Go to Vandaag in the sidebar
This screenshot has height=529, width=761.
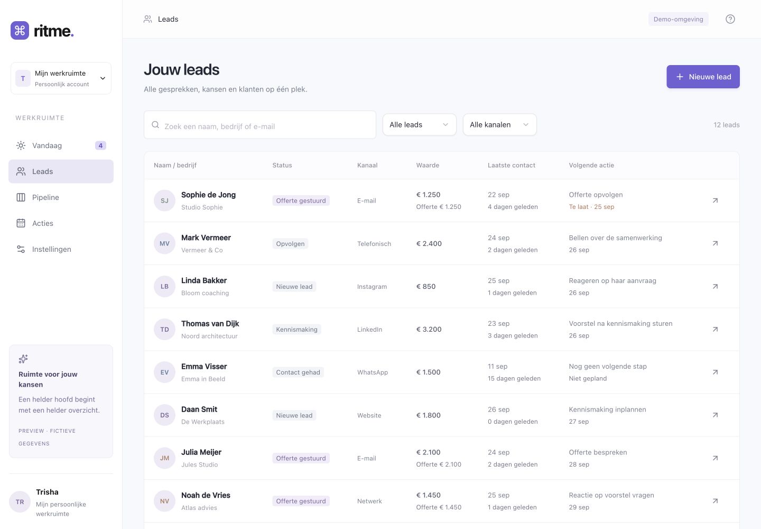pos(61,145)
